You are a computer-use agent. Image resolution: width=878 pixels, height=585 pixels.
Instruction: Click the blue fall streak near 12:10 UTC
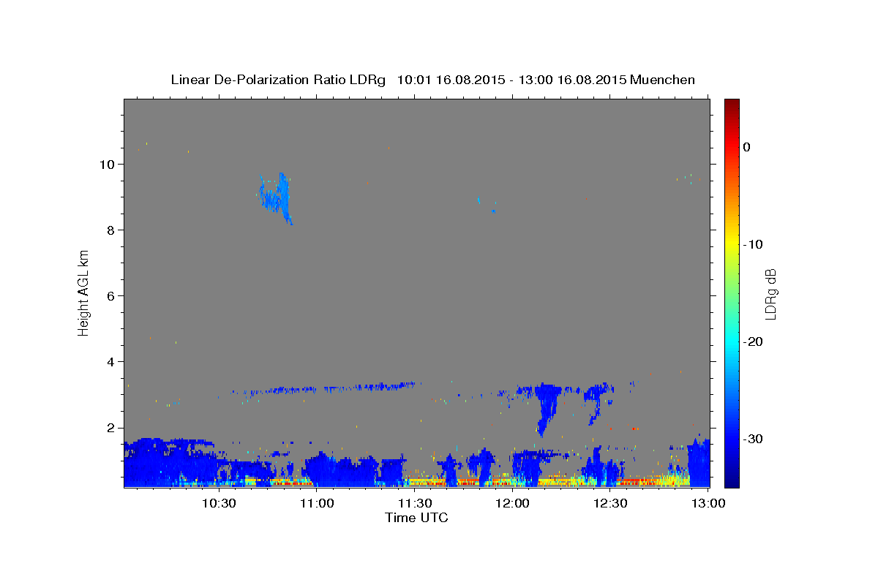pos(547,409)
